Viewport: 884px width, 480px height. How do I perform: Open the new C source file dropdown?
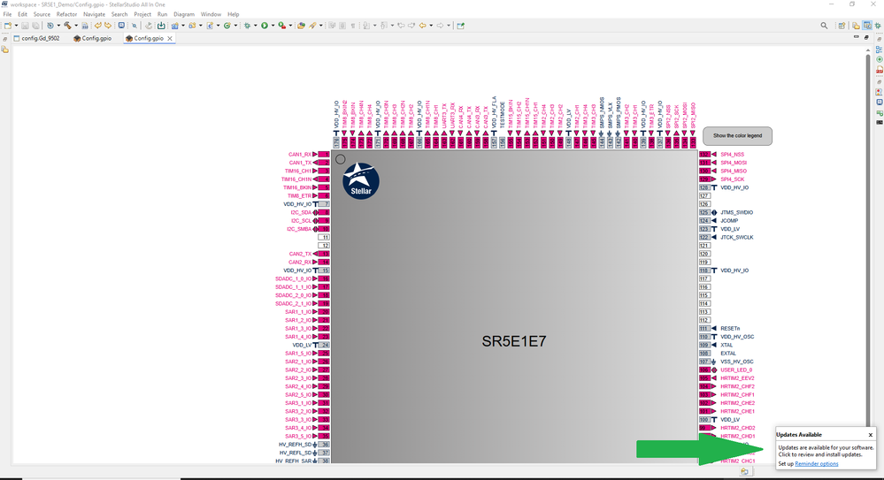[219, 26]
